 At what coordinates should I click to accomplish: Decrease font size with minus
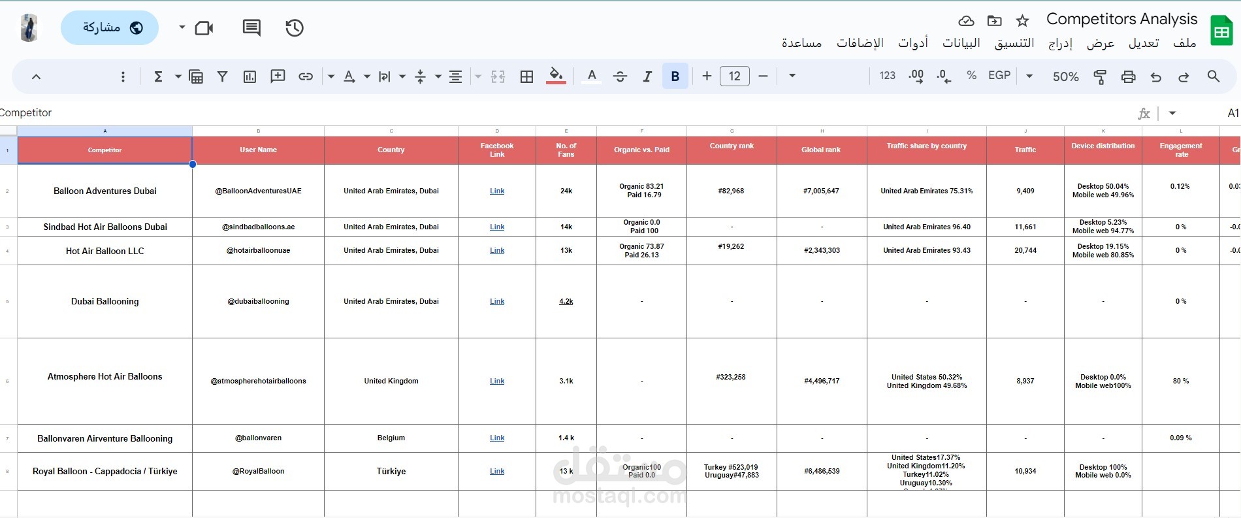click(x=763, y=76)
